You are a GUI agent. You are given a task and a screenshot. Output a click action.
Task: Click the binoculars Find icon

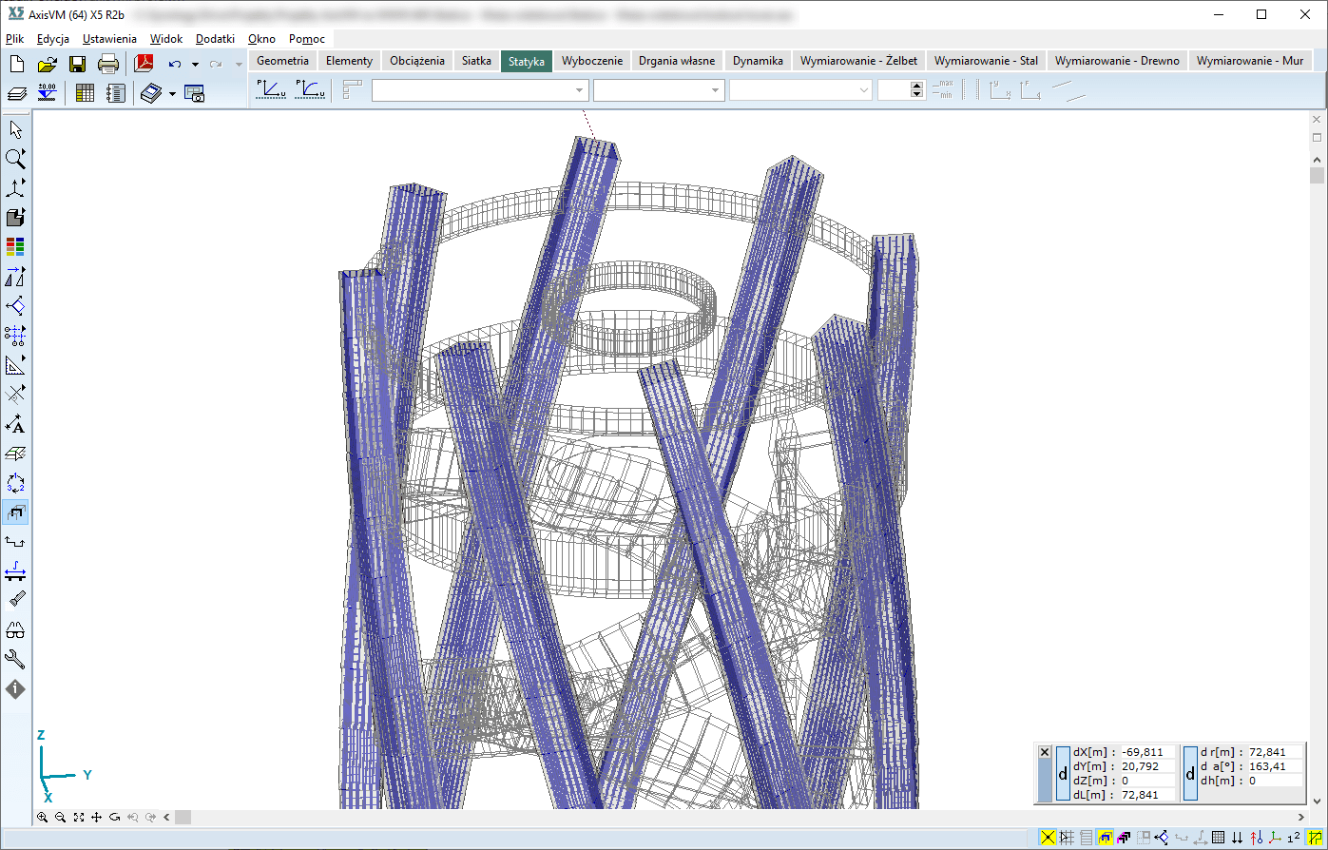[15, 630]
